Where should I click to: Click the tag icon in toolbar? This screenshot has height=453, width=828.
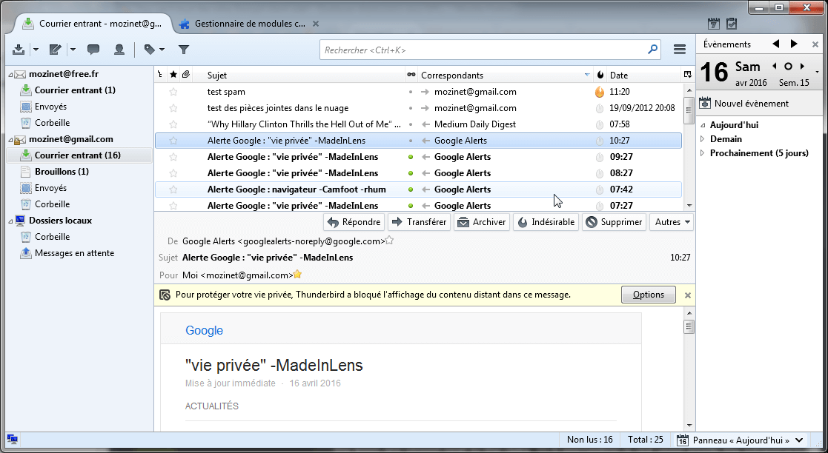pyautogui.click(x=150, y=50)
